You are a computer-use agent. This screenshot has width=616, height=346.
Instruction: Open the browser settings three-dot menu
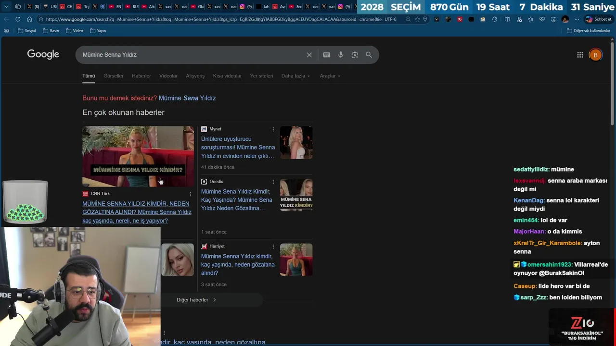coord(576,19)
